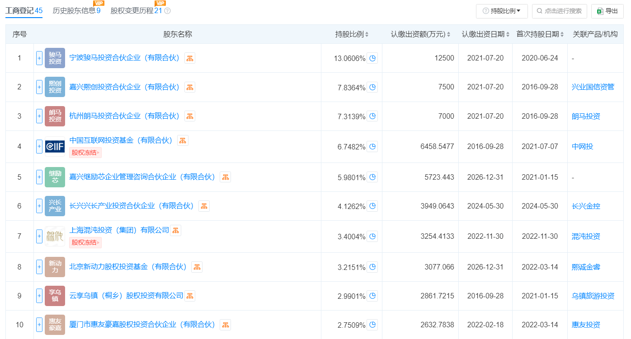Open equity structure icon for 杭州朗马投资合伙企业
The height and width of the screenshot is (339, 631).
[190, 116]
